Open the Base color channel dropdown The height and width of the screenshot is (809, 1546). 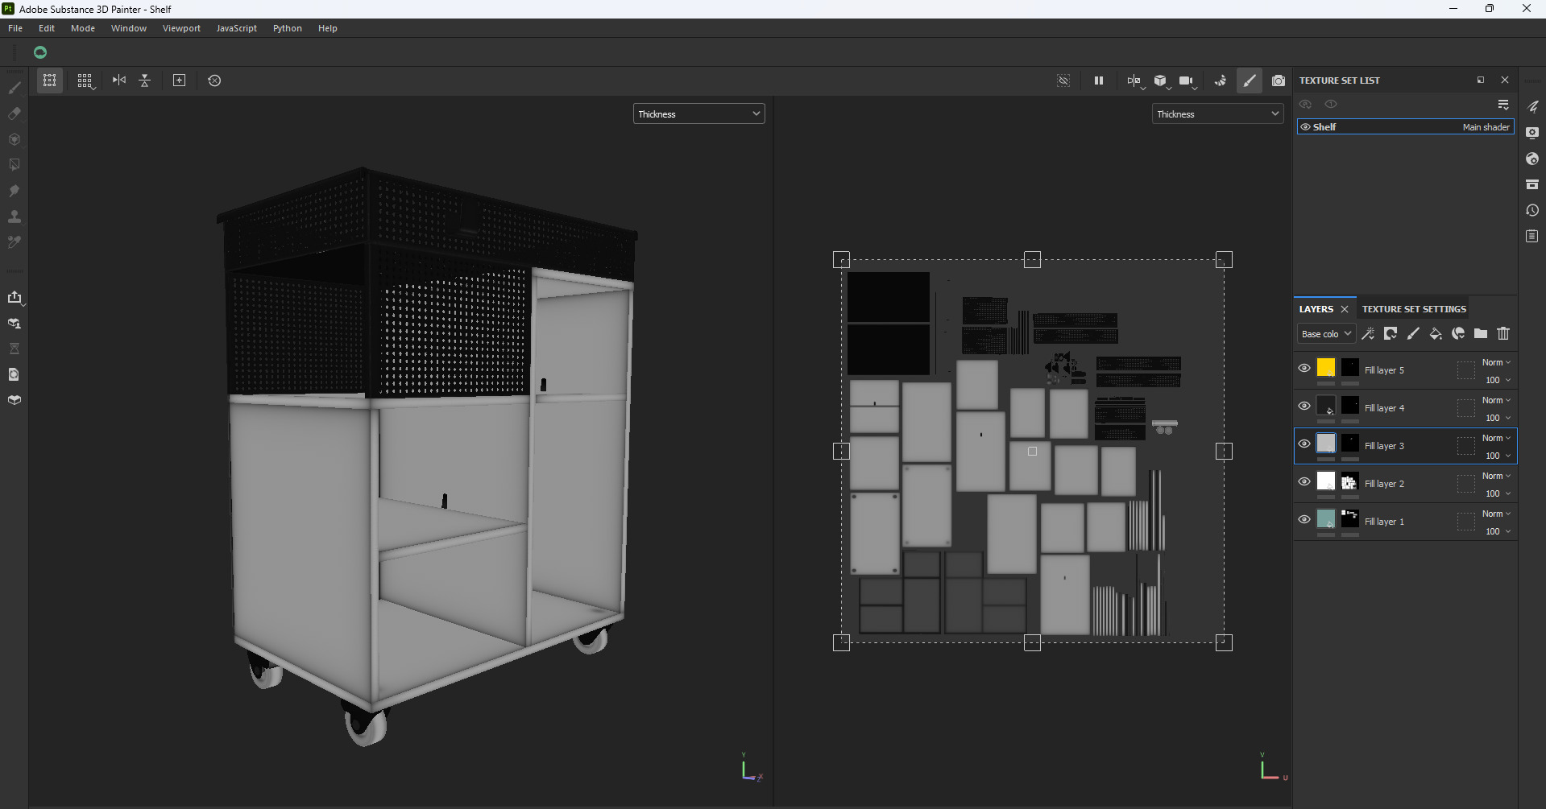click(1326, 334)
